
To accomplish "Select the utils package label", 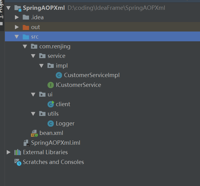I will pyautogui.click(x=53, y=114).
